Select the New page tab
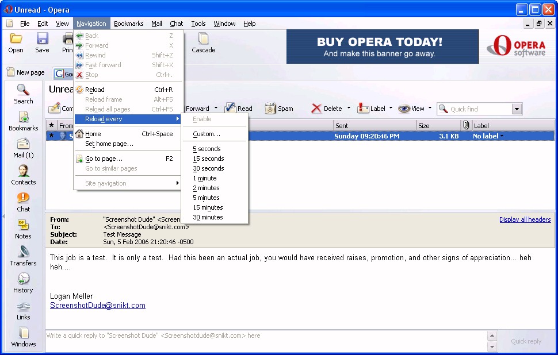This screenshot has width=558, height=355. [26, 73]
